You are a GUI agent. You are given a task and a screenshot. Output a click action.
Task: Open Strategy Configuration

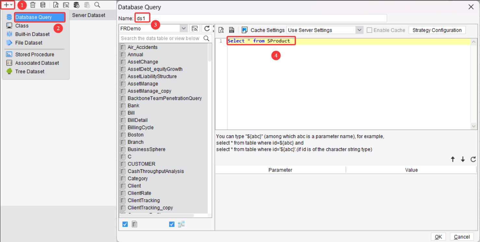click(x=437, y=30)
